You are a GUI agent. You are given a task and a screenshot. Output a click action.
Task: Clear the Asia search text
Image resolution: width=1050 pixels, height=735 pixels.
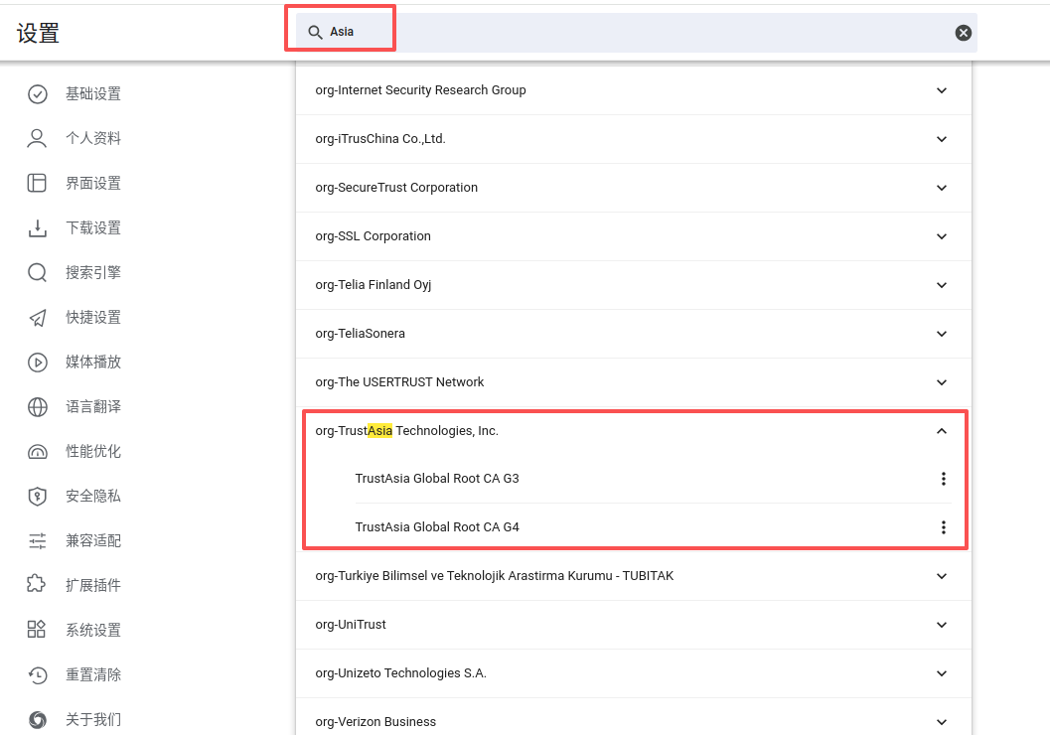pos(963,33)
